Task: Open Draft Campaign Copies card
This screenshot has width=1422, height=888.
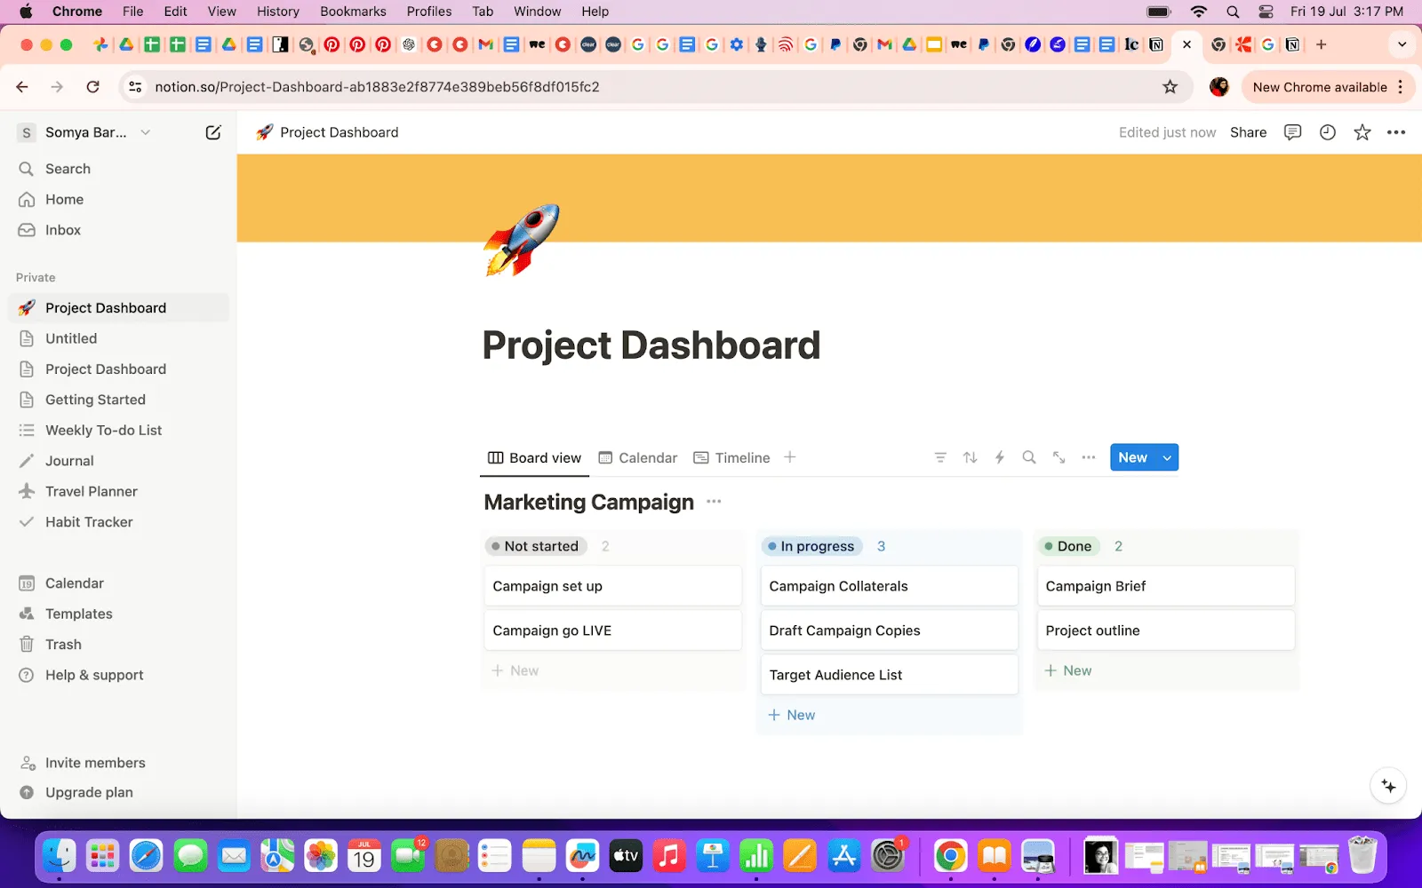Action: (x=890, y=630)
